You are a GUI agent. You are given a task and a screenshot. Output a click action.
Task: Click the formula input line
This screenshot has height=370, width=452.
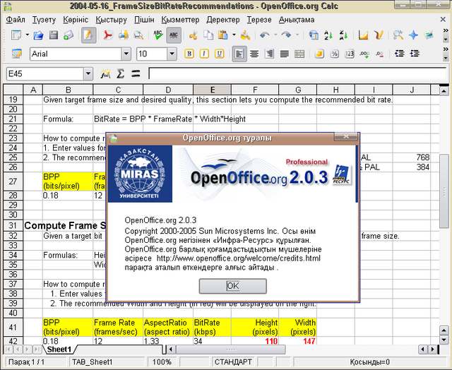pyautogui.click(x=297, y=73)
